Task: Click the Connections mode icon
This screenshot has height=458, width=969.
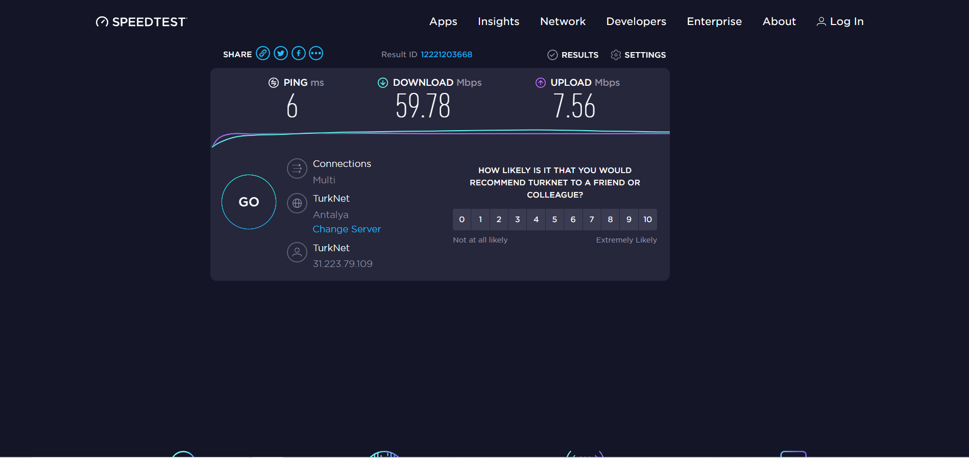Action: (297, 168)
